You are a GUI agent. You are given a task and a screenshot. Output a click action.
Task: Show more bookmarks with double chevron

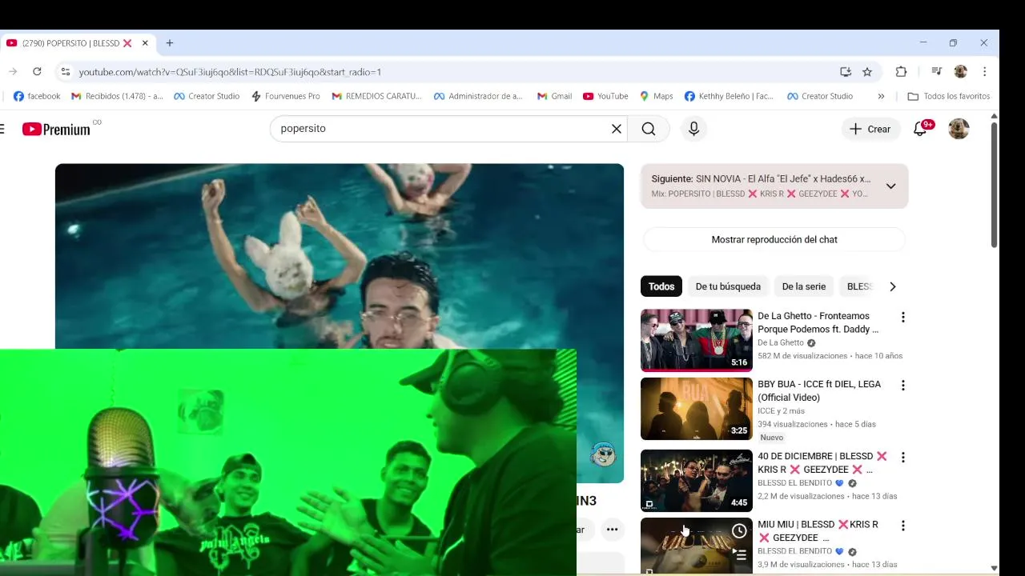pos(881,96)
